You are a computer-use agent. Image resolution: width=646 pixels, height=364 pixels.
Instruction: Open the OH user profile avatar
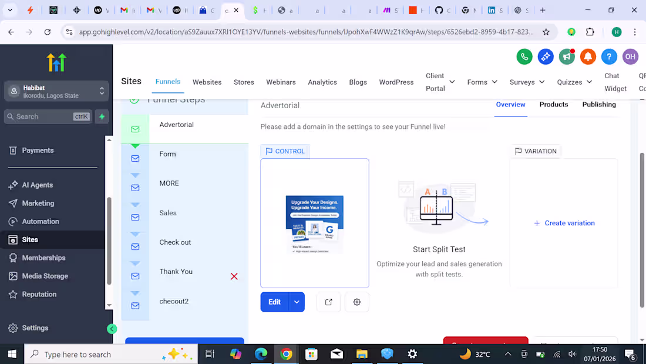pos(630,56)
